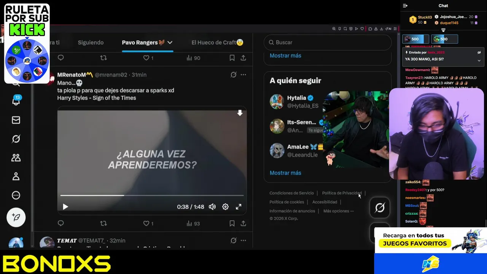Click the browser pin icon
Screen dimensions: 487x274
[339, 29]
